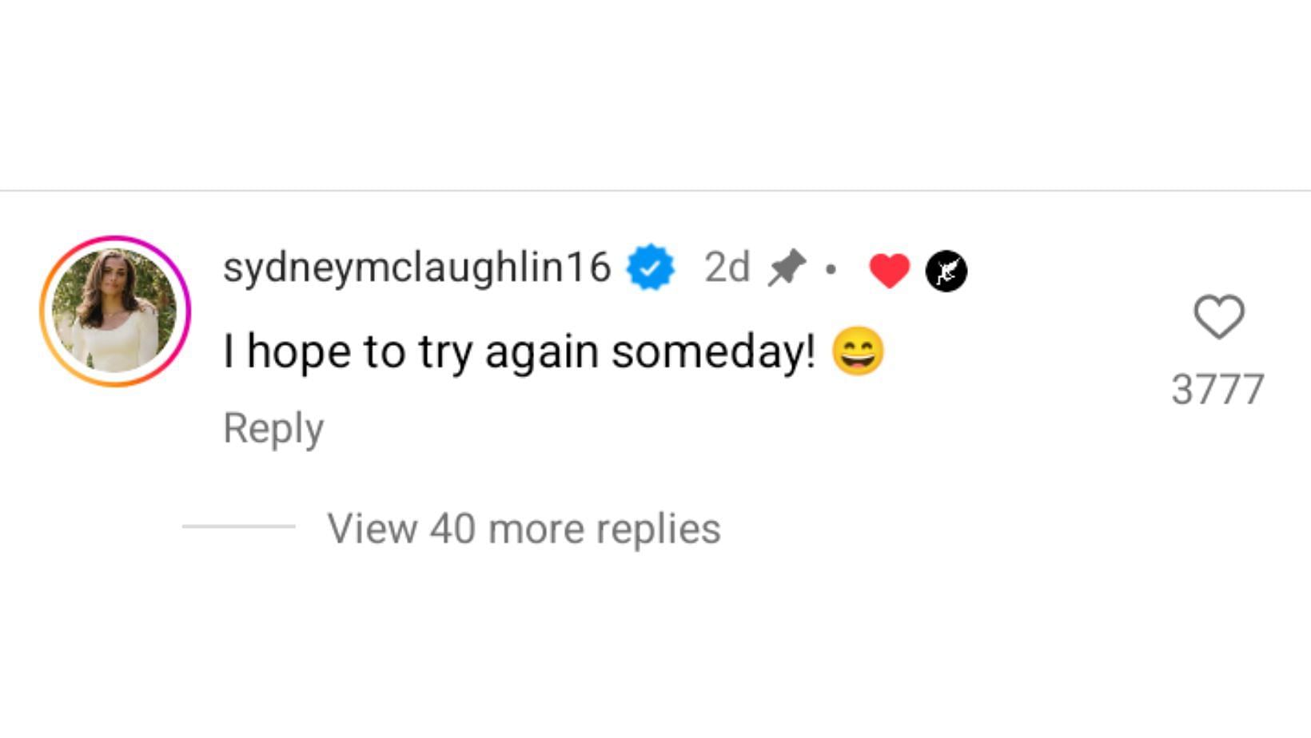1311x738 pixels.
Task: Expand View 40 more replies
Action: 524,528
